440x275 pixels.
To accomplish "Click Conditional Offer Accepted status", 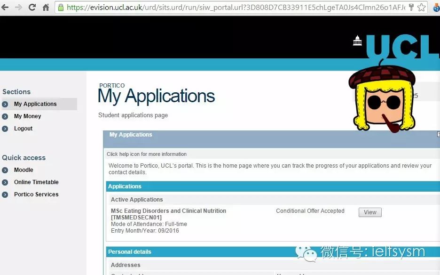I will [310, 211].
